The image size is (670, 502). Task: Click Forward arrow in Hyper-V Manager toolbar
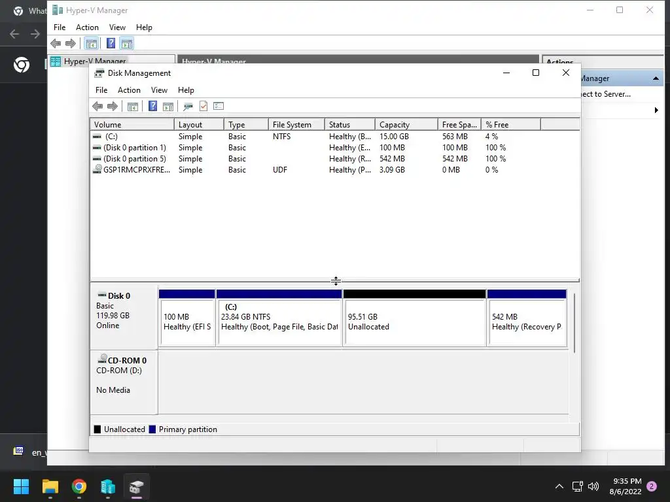pos(71,43)
